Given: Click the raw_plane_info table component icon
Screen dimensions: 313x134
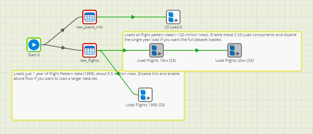Looking at the screenshot, I should click(90, 17).
